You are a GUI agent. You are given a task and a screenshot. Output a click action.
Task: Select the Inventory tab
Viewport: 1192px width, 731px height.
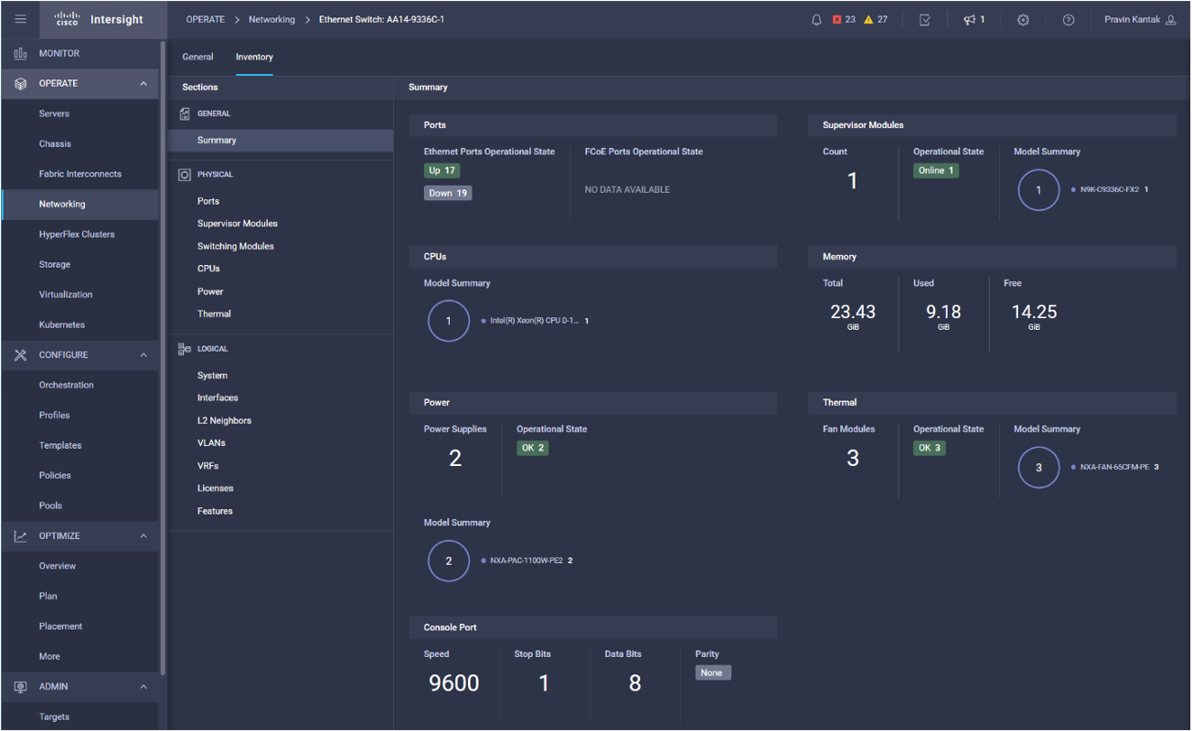tap(254, 56)
